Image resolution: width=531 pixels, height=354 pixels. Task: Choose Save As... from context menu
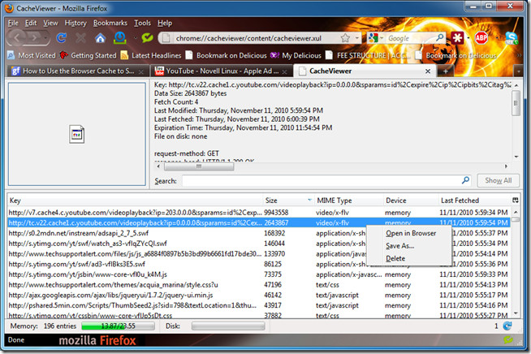click(x=400, y=246)
